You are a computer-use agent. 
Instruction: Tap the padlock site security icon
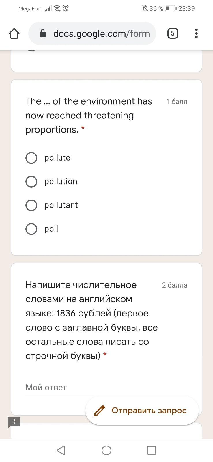tap(43, 34)
